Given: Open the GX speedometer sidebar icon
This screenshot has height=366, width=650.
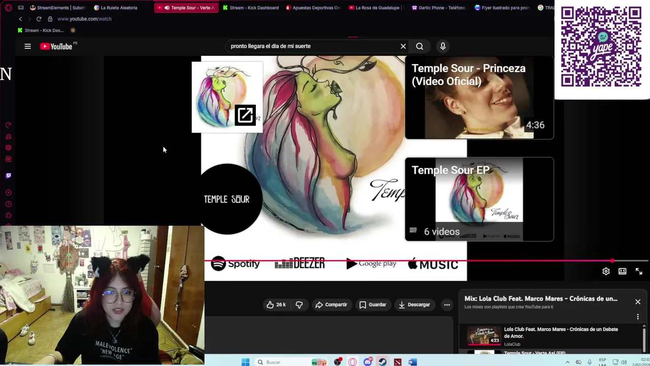Looking at the screenshot, I should click(x=8, y=125).
